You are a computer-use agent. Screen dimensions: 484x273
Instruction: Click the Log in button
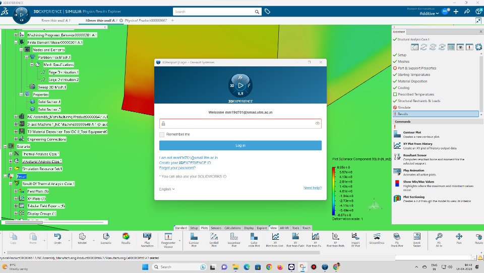tap(240, 145)
